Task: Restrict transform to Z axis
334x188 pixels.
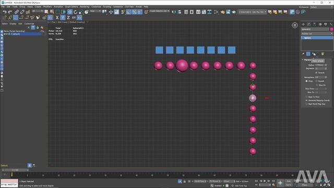Action: click(68, 18)
